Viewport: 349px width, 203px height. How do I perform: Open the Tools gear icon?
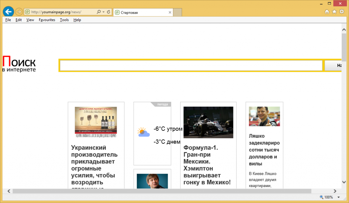point(341,12)
